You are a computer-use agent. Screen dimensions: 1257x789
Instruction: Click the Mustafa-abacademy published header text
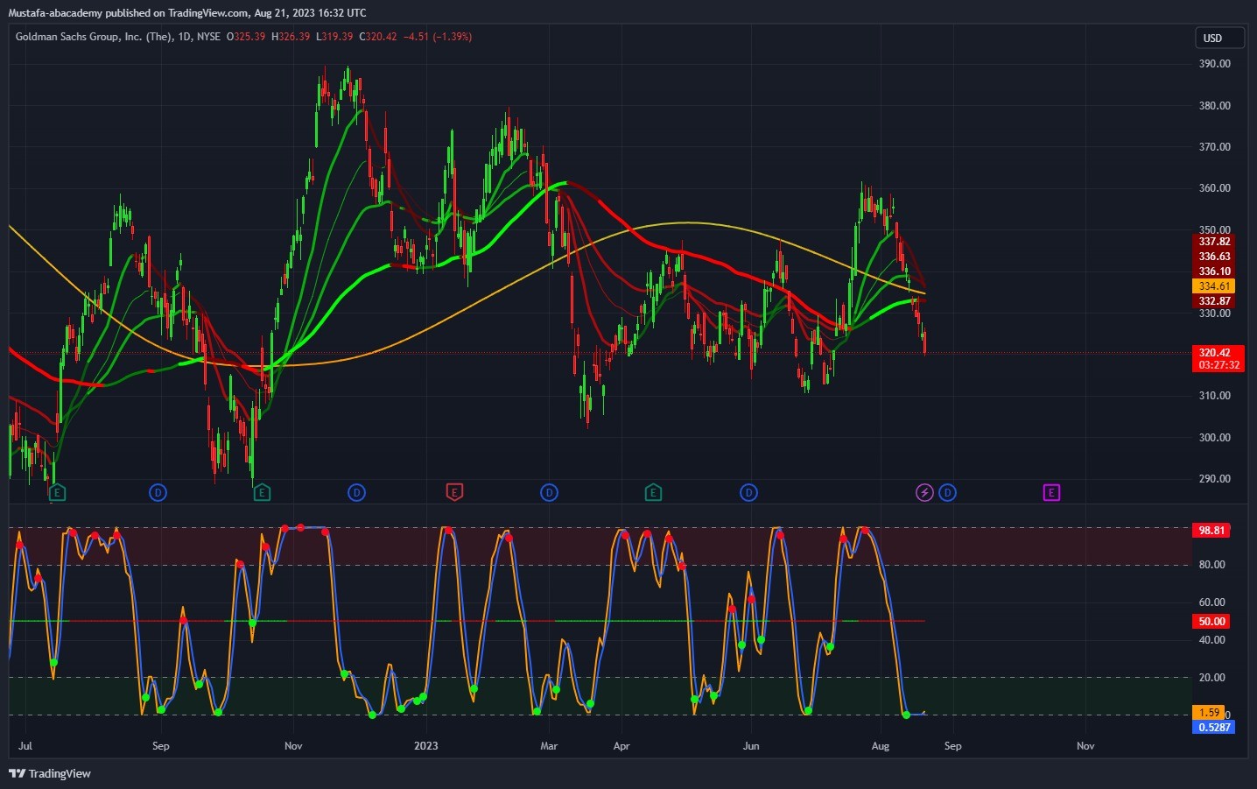(x=187, y=13)
